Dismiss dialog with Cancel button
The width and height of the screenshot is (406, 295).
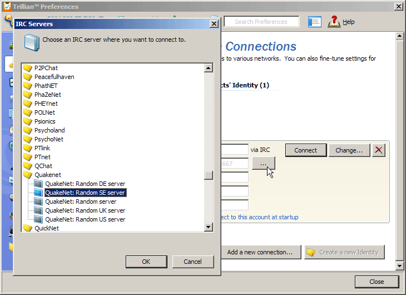193,262
